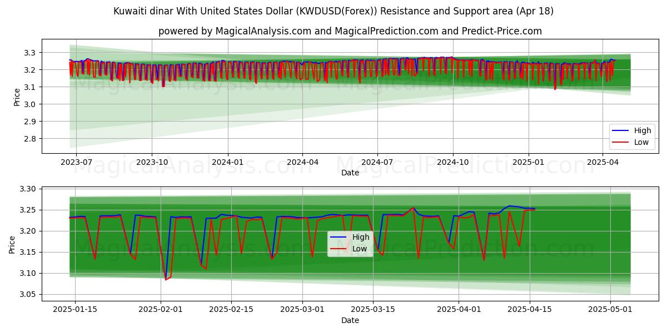The height and width of the screenshot is (333, 667).
Task: Click the '2.8' price tick on the upper chart
Action: 31,139
